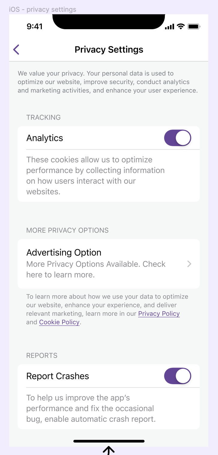The width and height of the screenshot is (218, 455).
Task: Tap the cellular signal bars icon
Action: 169,27
